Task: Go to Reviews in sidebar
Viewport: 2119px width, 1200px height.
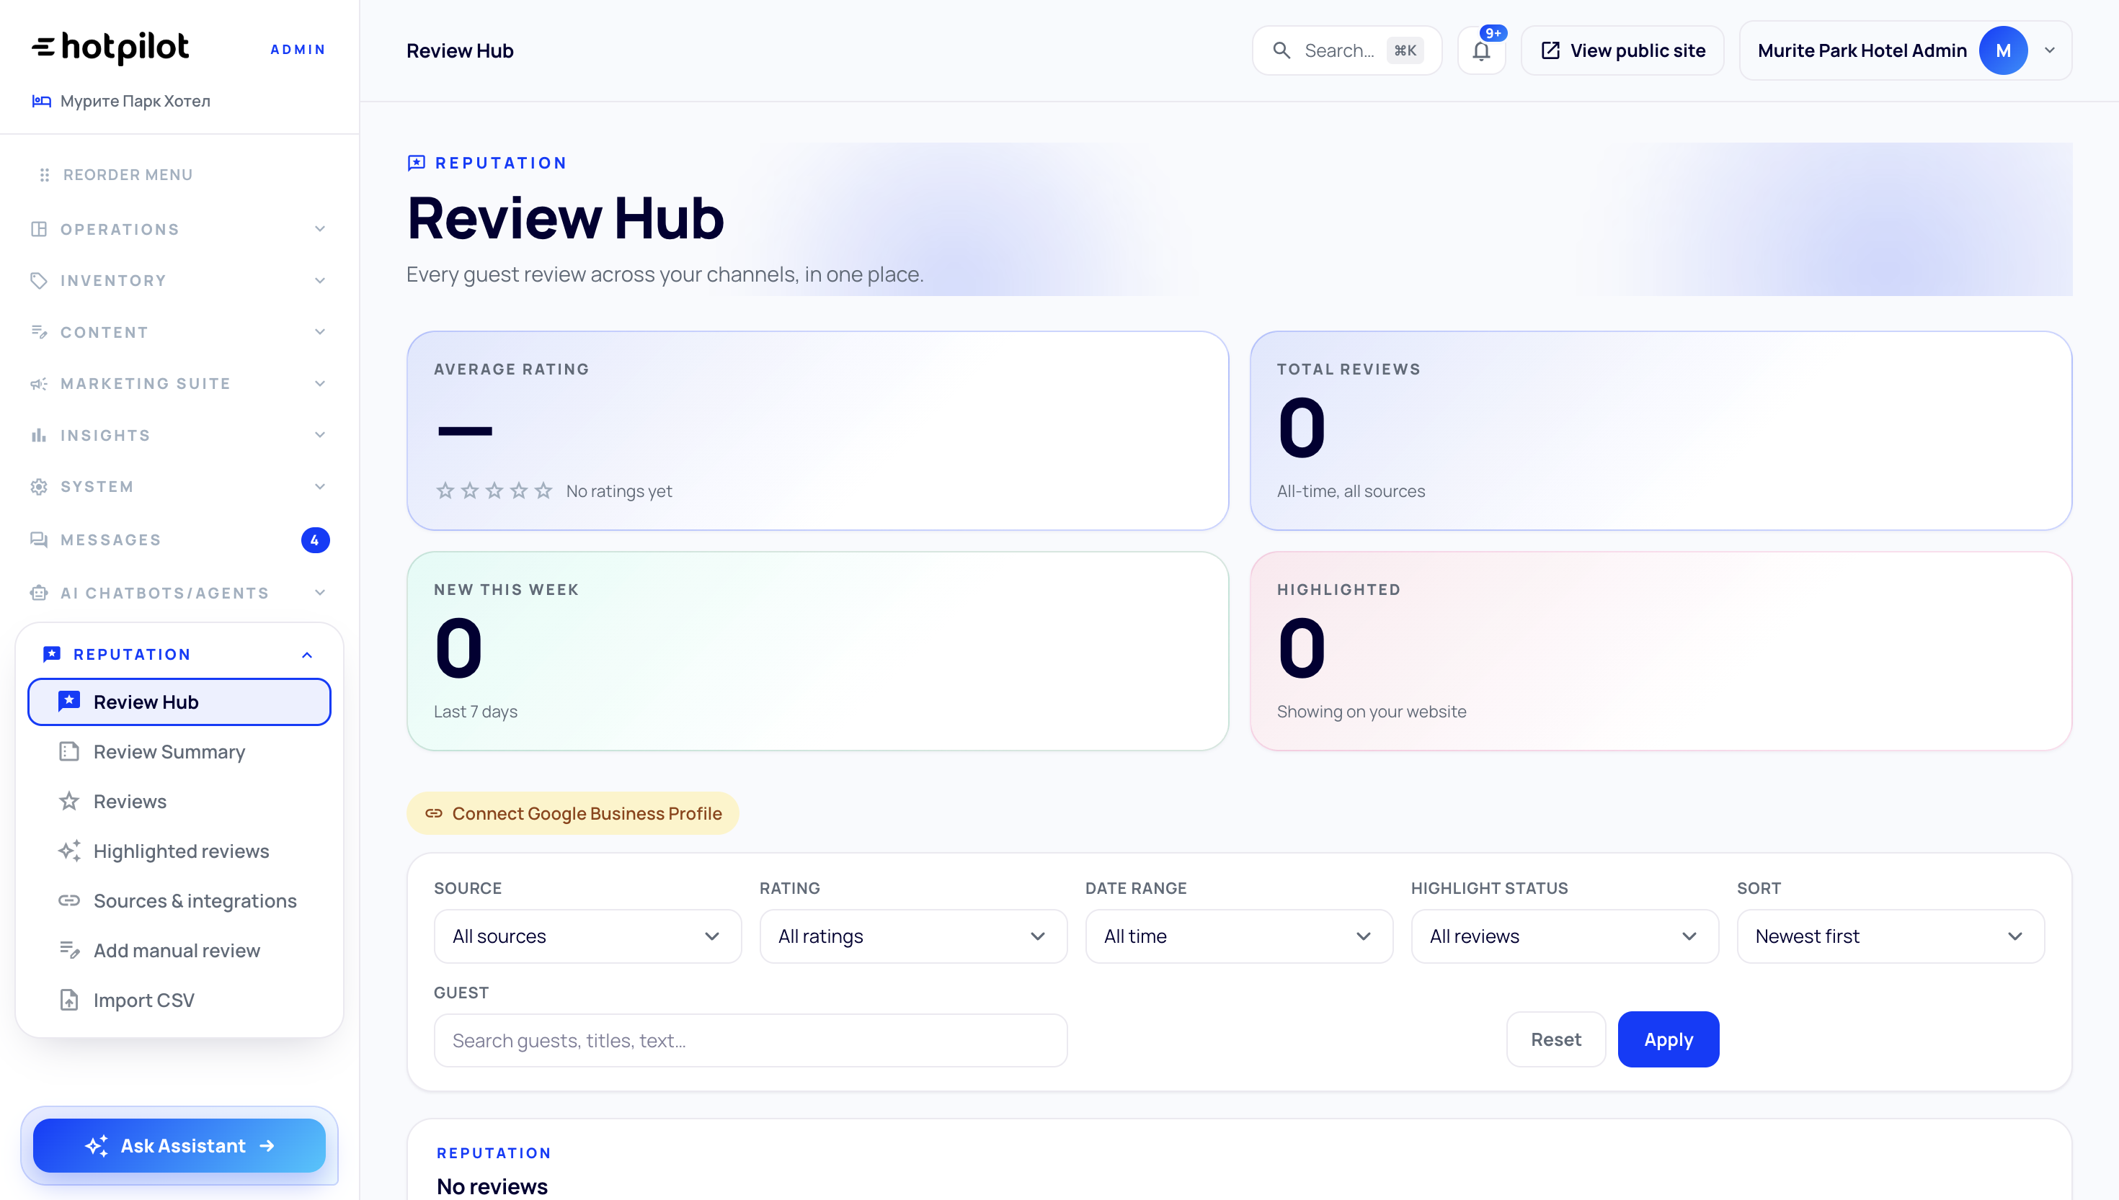Action: pyautogui.click(x=179, y=801)
